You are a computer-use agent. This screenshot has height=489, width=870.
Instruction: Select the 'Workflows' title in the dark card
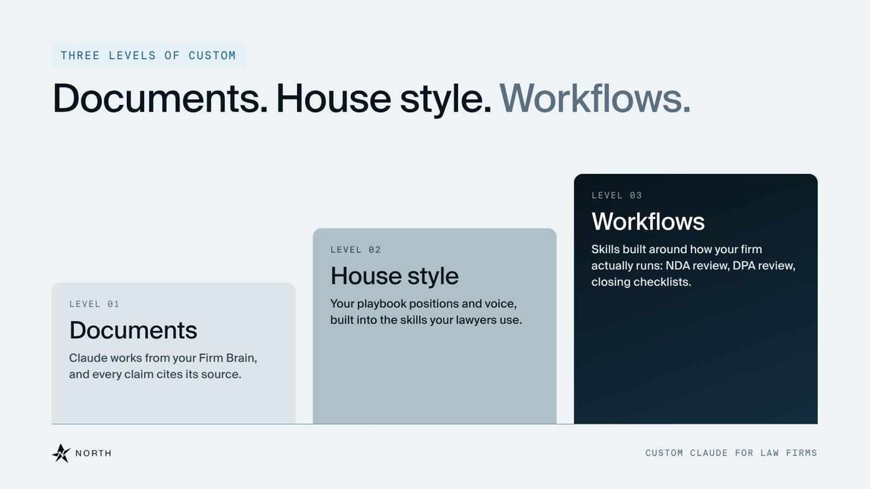(x=648, y=222)
